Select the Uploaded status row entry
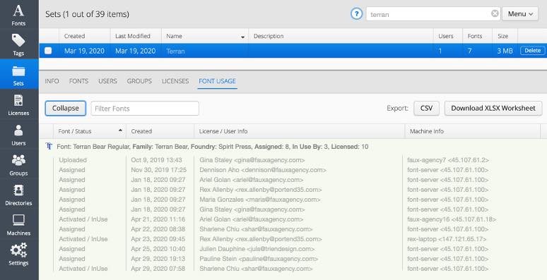Viewport: 547px width, 280px height. (x=73, y=160)
